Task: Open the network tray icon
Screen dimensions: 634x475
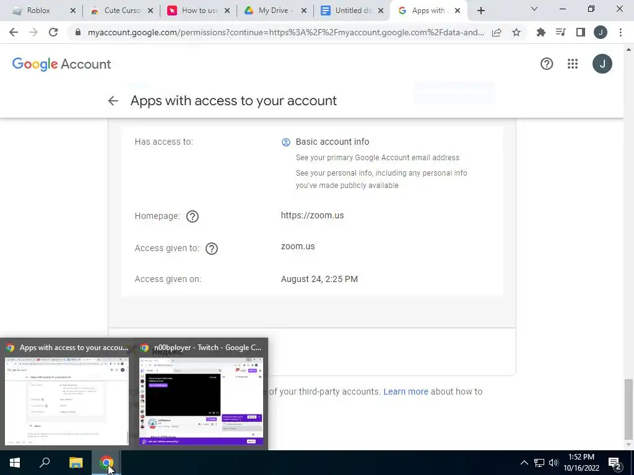Action: (x=539, y=463)
